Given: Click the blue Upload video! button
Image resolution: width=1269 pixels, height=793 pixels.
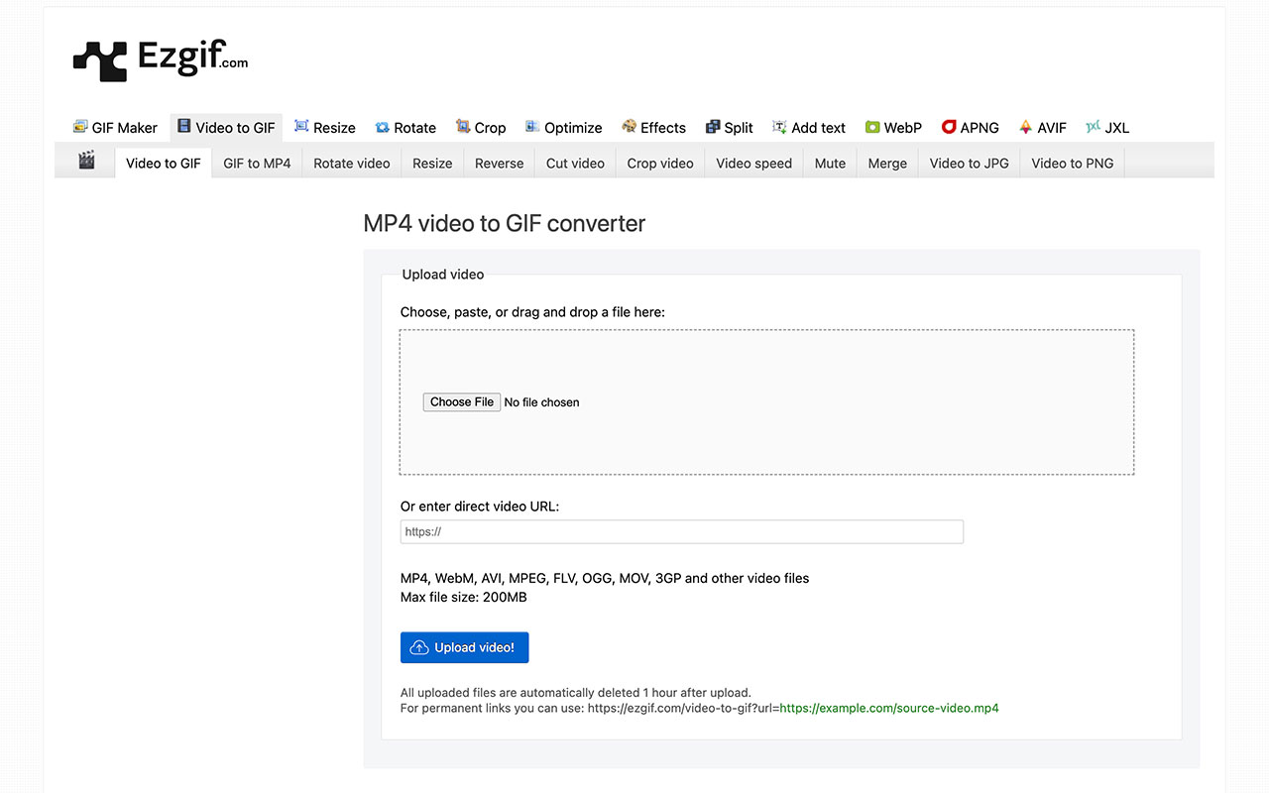Looking at the screenshot, I should click(x=464, y=647).
